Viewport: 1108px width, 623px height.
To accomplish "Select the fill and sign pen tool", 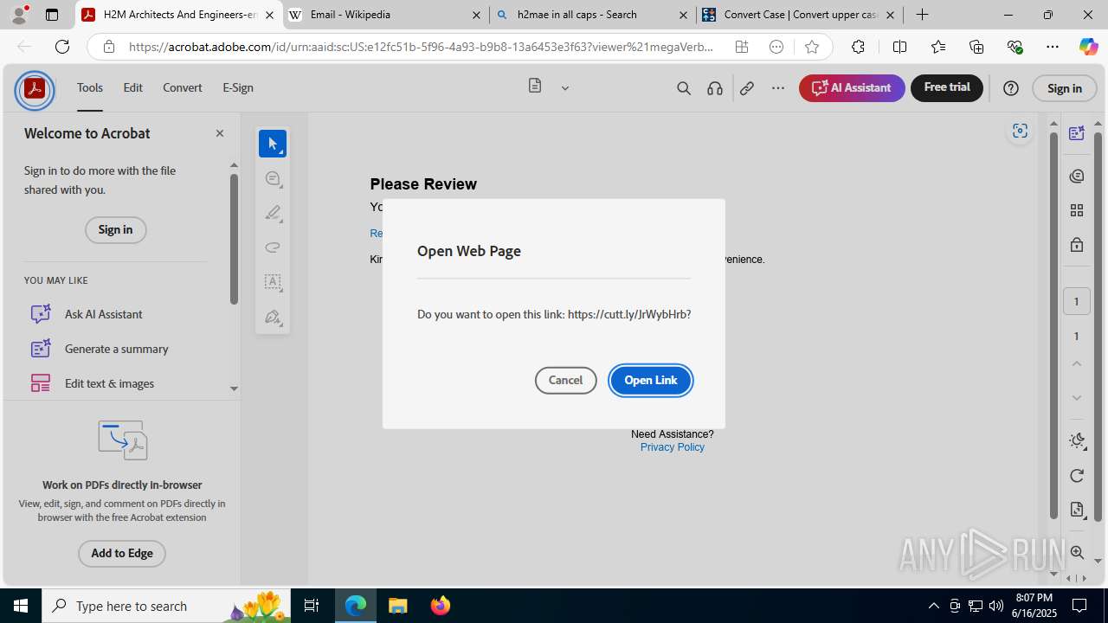I will (273, 317).
